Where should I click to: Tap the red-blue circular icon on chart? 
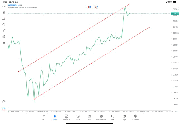coord(97,7)
